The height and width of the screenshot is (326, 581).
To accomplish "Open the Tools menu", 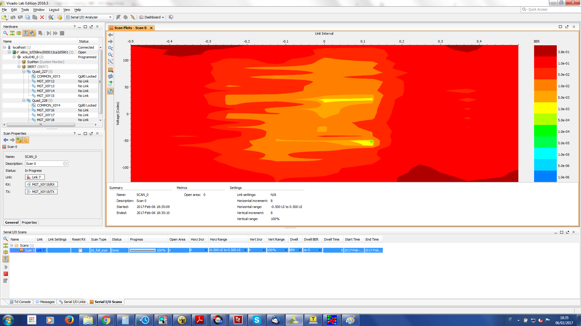I will pyautogui.click(x=25, y=10).
